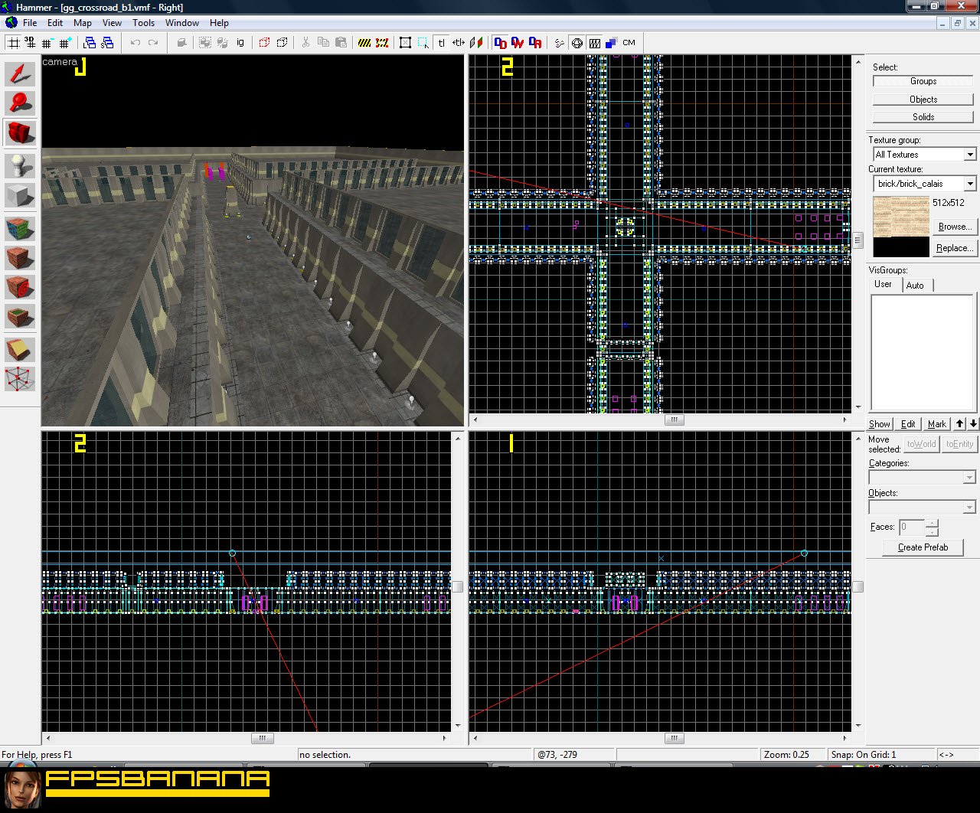This screenshot has width=980, height=813.
Task: Toggle texture lock (tl) button
Action: coord(442,43)
